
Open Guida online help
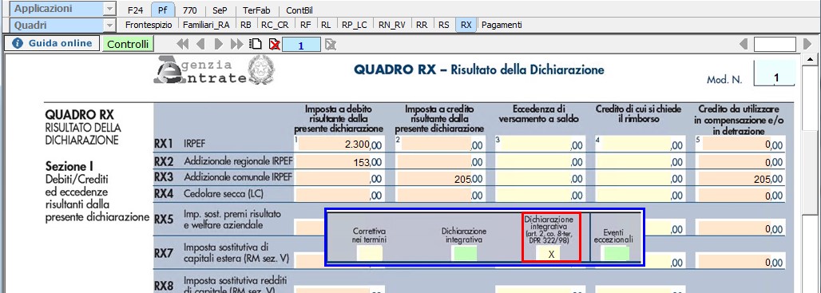[x=53, y=43]
